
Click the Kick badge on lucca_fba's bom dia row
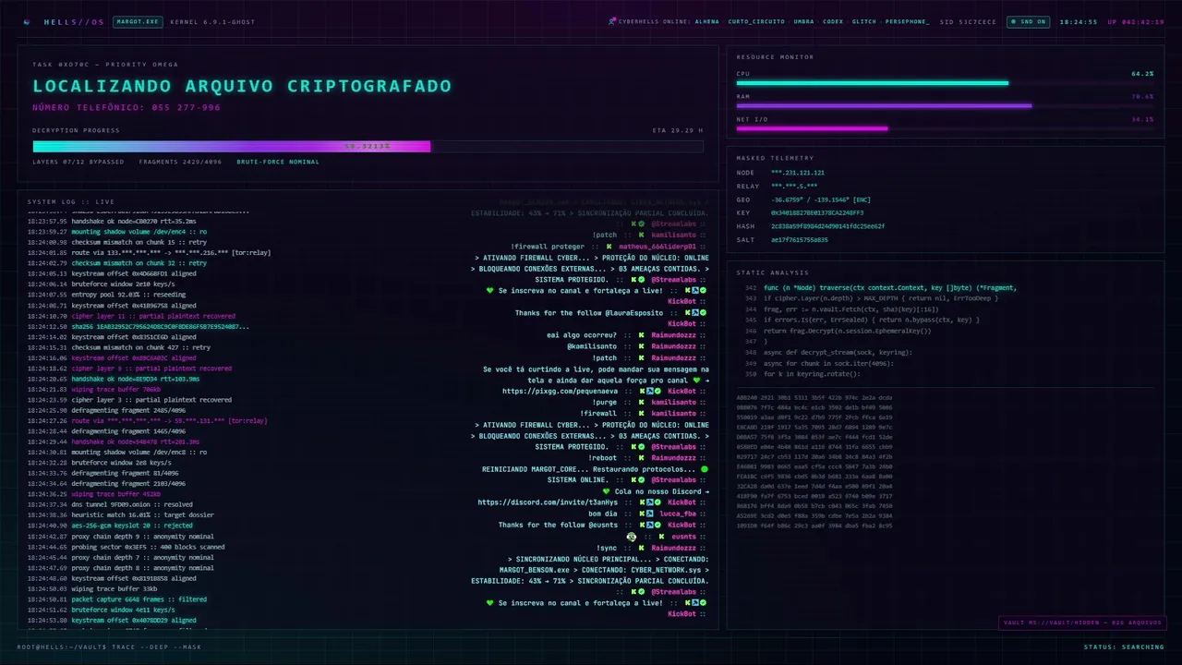[x=641, y=514]
